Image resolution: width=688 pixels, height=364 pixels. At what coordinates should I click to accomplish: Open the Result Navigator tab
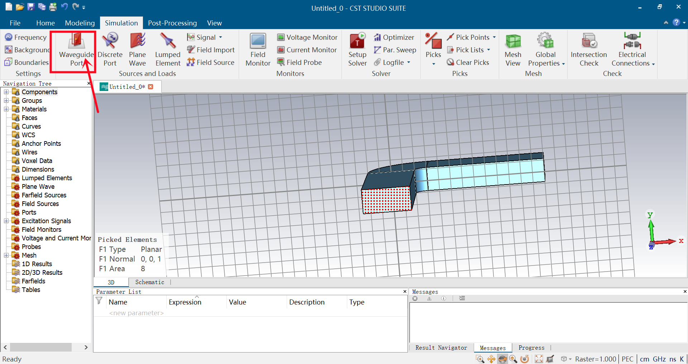441,348
